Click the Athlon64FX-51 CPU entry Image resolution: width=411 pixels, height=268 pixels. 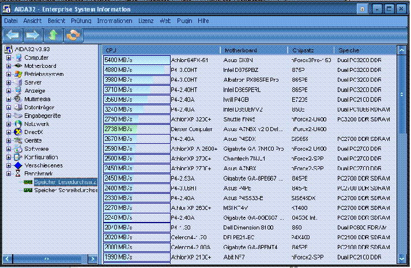point(190,60)
